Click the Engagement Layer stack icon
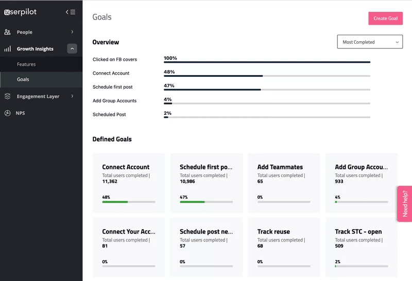This screenshot has height=281, width=412. pyautogui.click(x=7, y=96)
